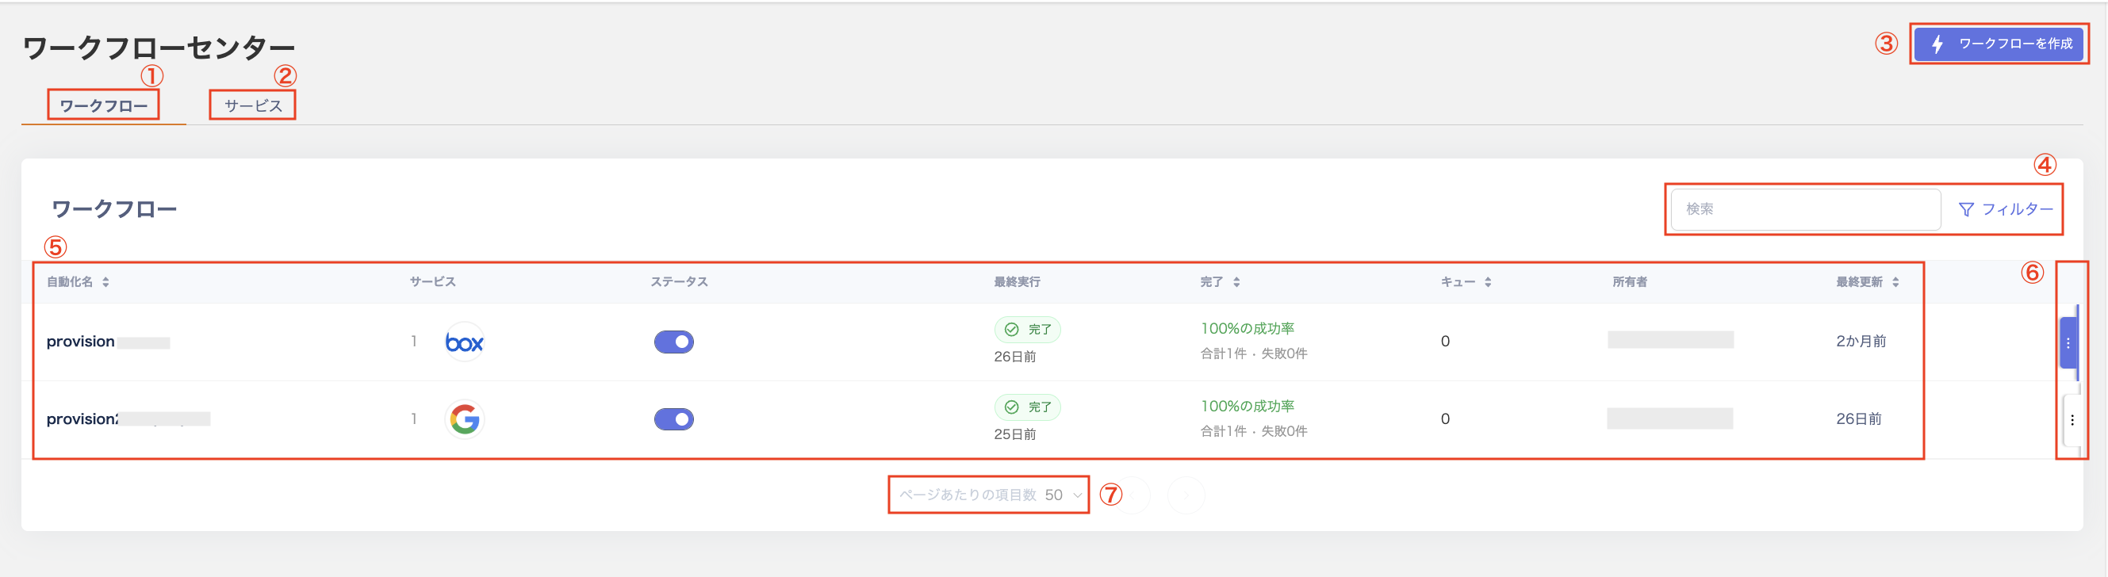2108x577 pixels.
Task: Open the three-dot menu for the Box workflow
Action: point(2068,343)
